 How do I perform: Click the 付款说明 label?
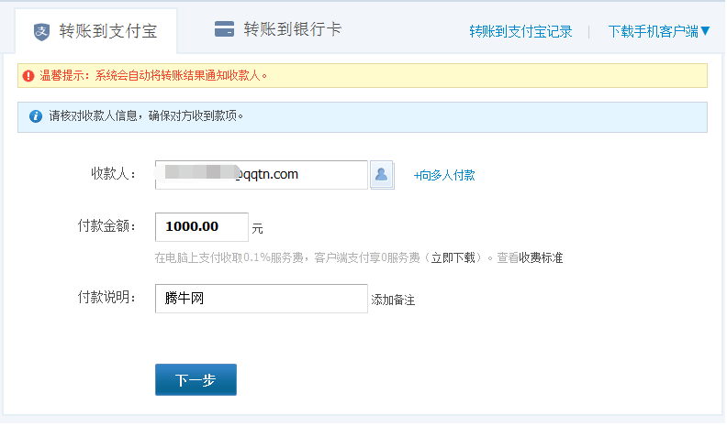[x=106, y=297]
